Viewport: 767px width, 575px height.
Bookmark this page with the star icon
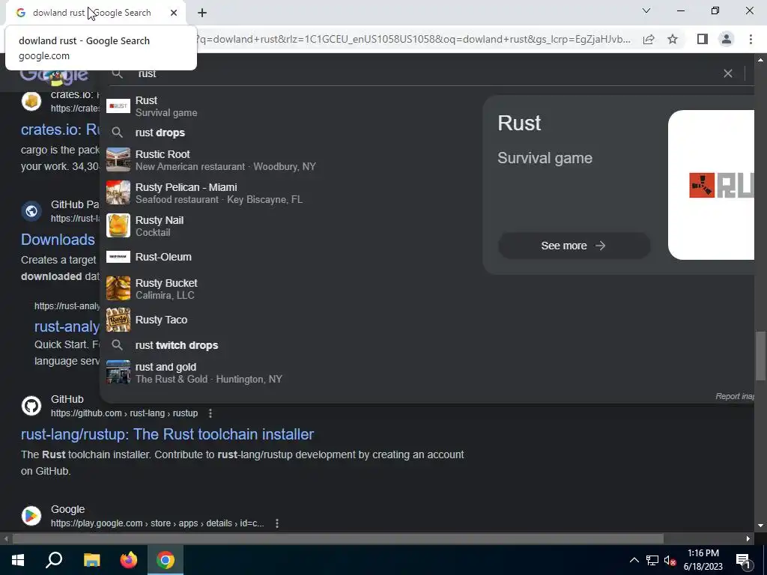(673, 39)
